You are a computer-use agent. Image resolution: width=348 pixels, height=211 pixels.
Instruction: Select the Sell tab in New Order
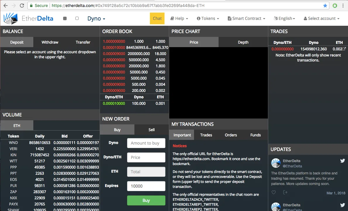tap(152, 130)
